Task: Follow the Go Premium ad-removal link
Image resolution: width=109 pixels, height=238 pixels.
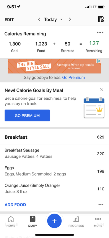Action: point(74,77)
